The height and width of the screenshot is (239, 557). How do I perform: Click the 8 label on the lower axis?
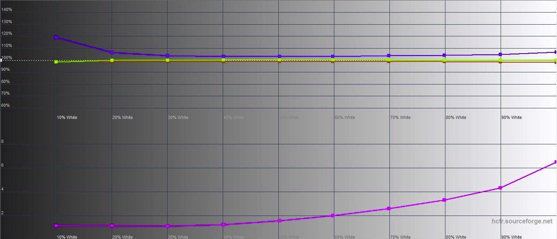pos(2,142)
